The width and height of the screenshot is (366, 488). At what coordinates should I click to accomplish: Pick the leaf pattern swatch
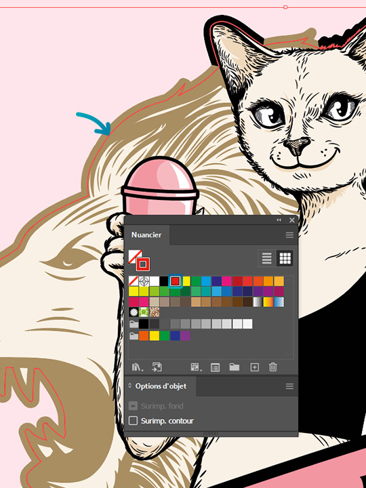[x=144, y=312]
